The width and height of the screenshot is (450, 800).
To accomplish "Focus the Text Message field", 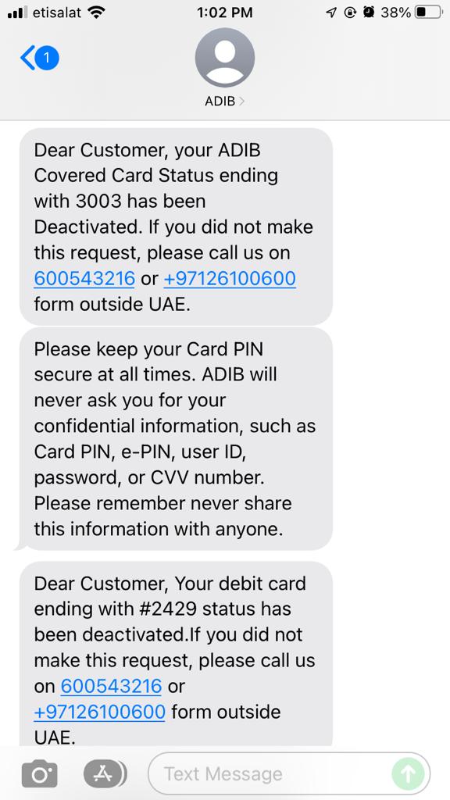I will [x=289, y=774].
